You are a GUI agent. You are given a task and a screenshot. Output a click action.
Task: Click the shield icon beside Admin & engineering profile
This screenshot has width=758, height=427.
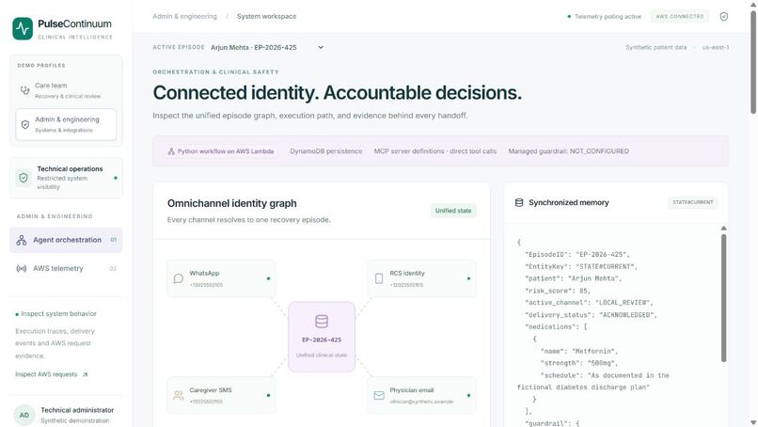[x=25, y=124]
